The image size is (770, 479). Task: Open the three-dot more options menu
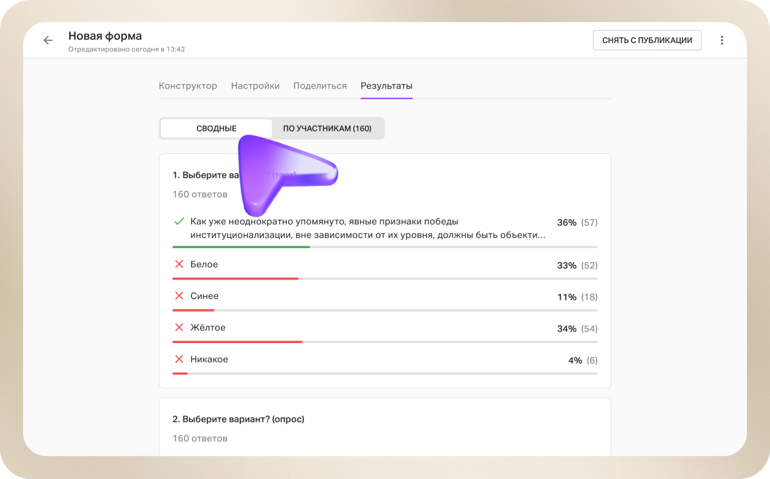(x=722, y=40)
